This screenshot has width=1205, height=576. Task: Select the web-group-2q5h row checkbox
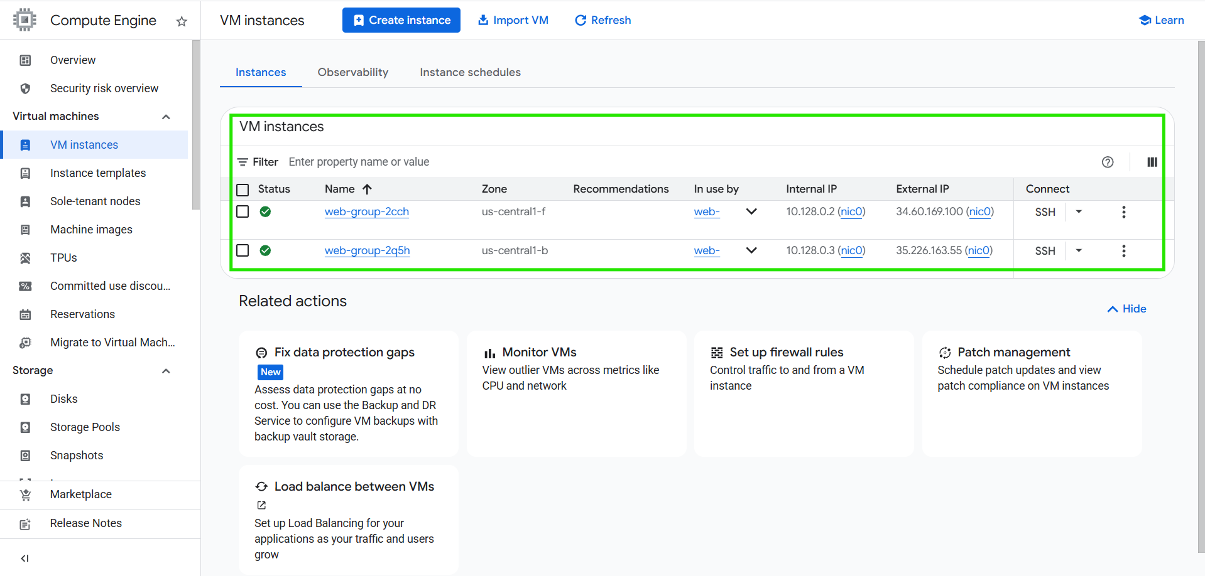point(243,250)
